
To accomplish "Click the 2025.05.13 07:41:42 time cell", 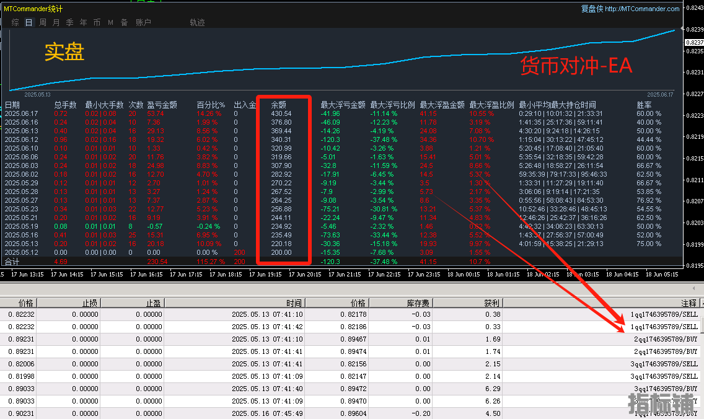I will (267, 327).
